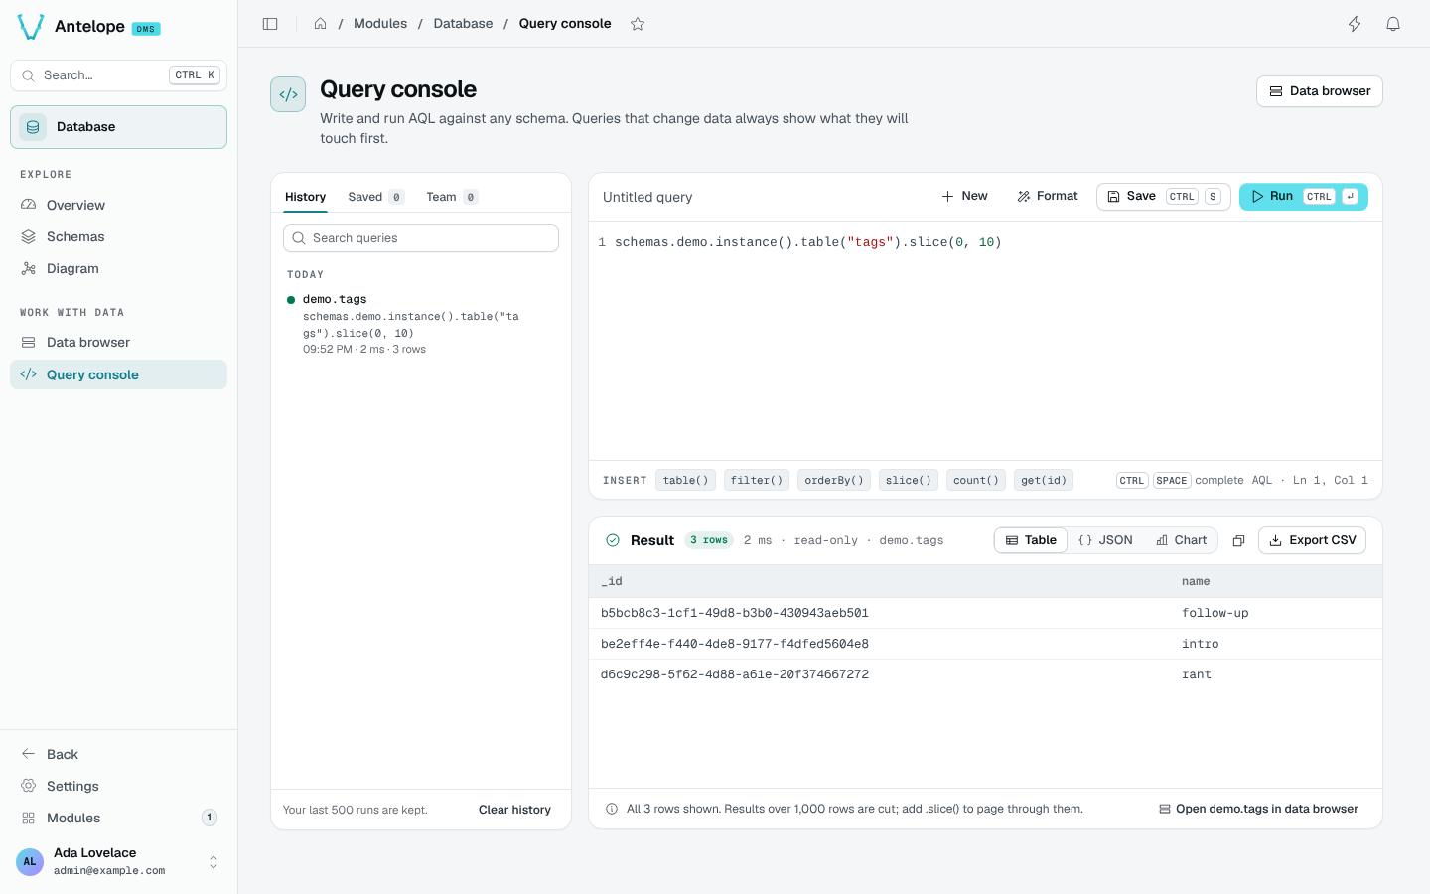Insert get(id) snippet
Image resolution: width=1430 pixels, height=894 pixels.
[x=1044, y=480]
